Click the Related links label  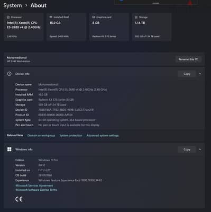[x=15, y=135]
